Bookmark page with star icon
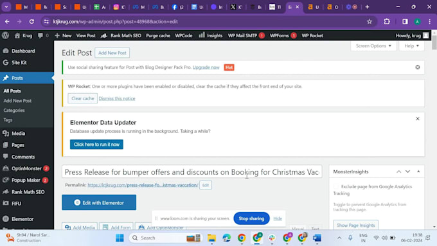Screen dimensions: 437x246 370,21
